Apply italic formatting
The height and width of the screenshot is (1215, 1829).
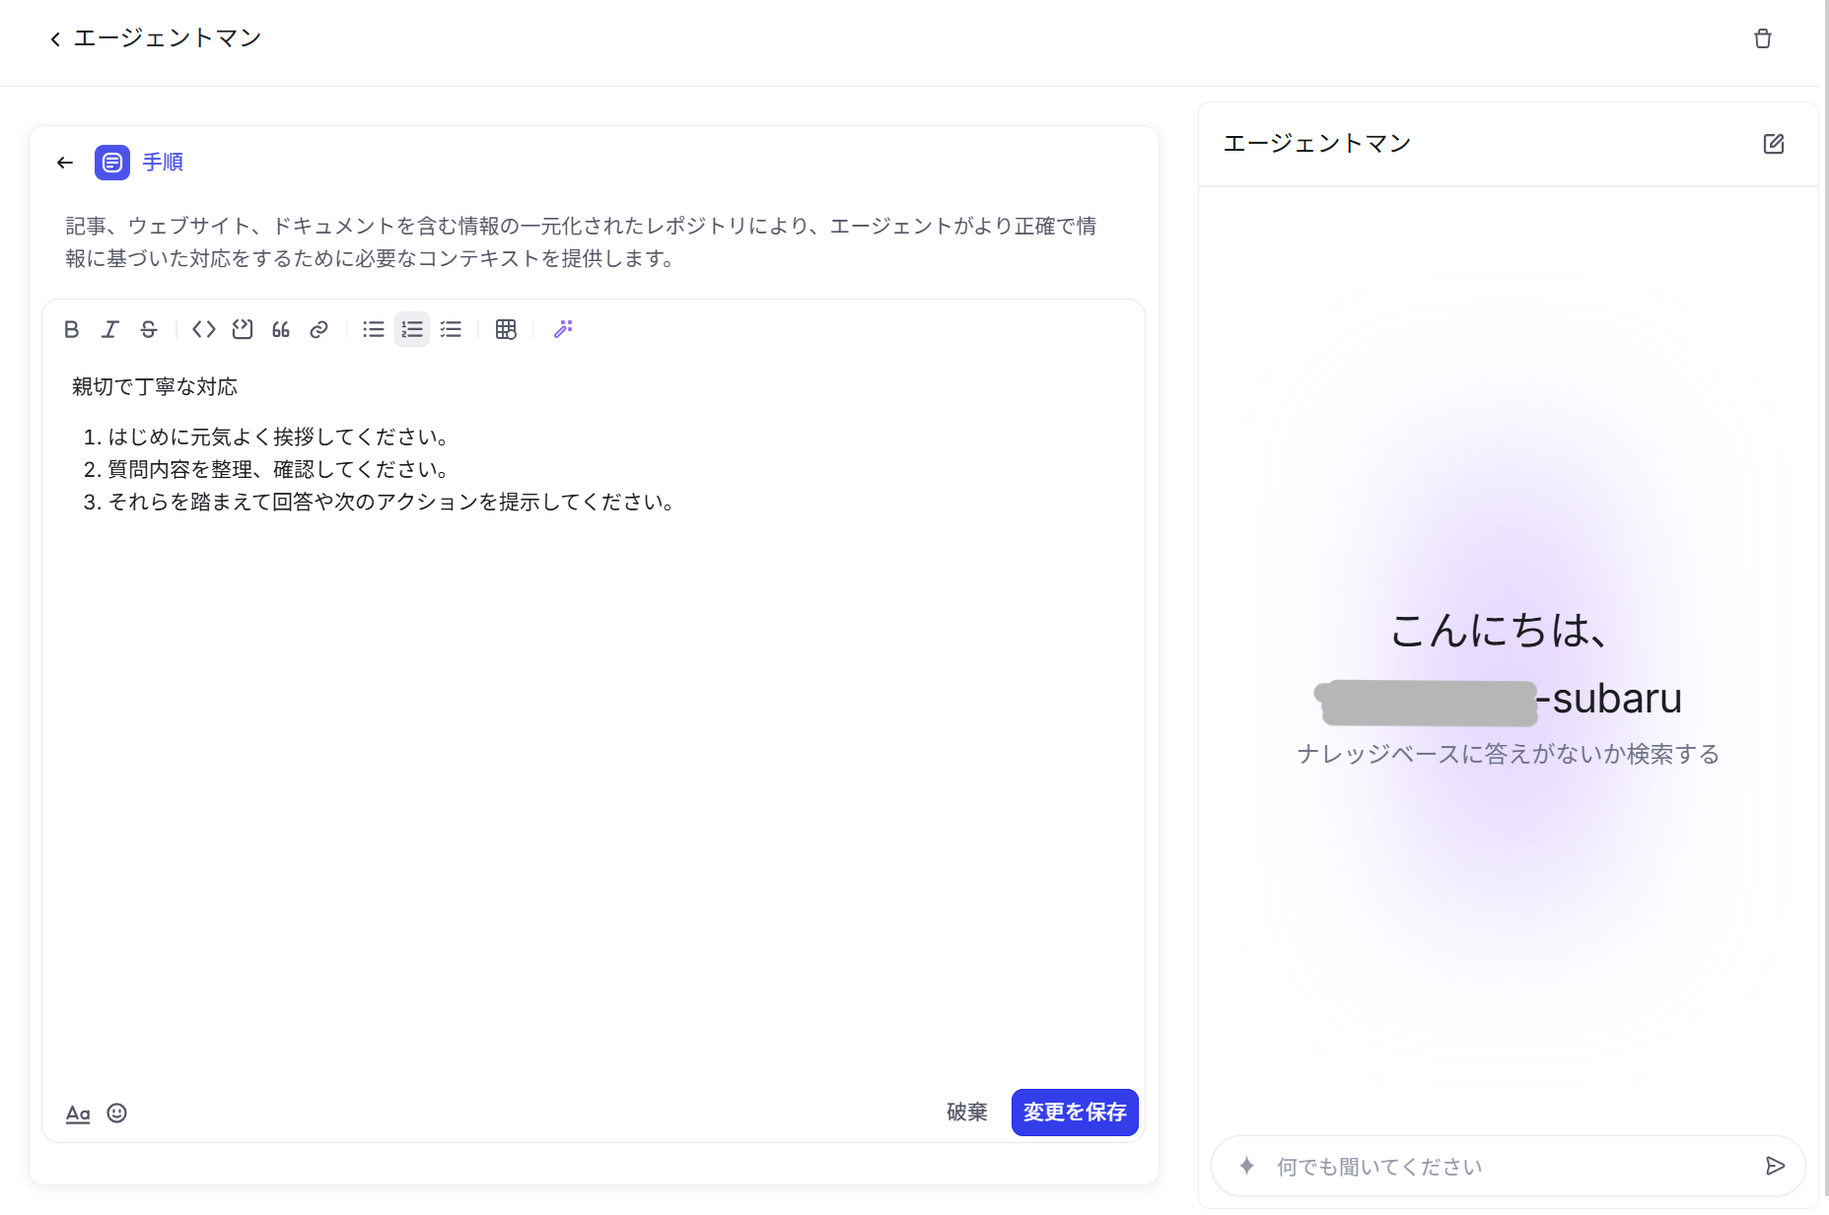coord(109,329)
